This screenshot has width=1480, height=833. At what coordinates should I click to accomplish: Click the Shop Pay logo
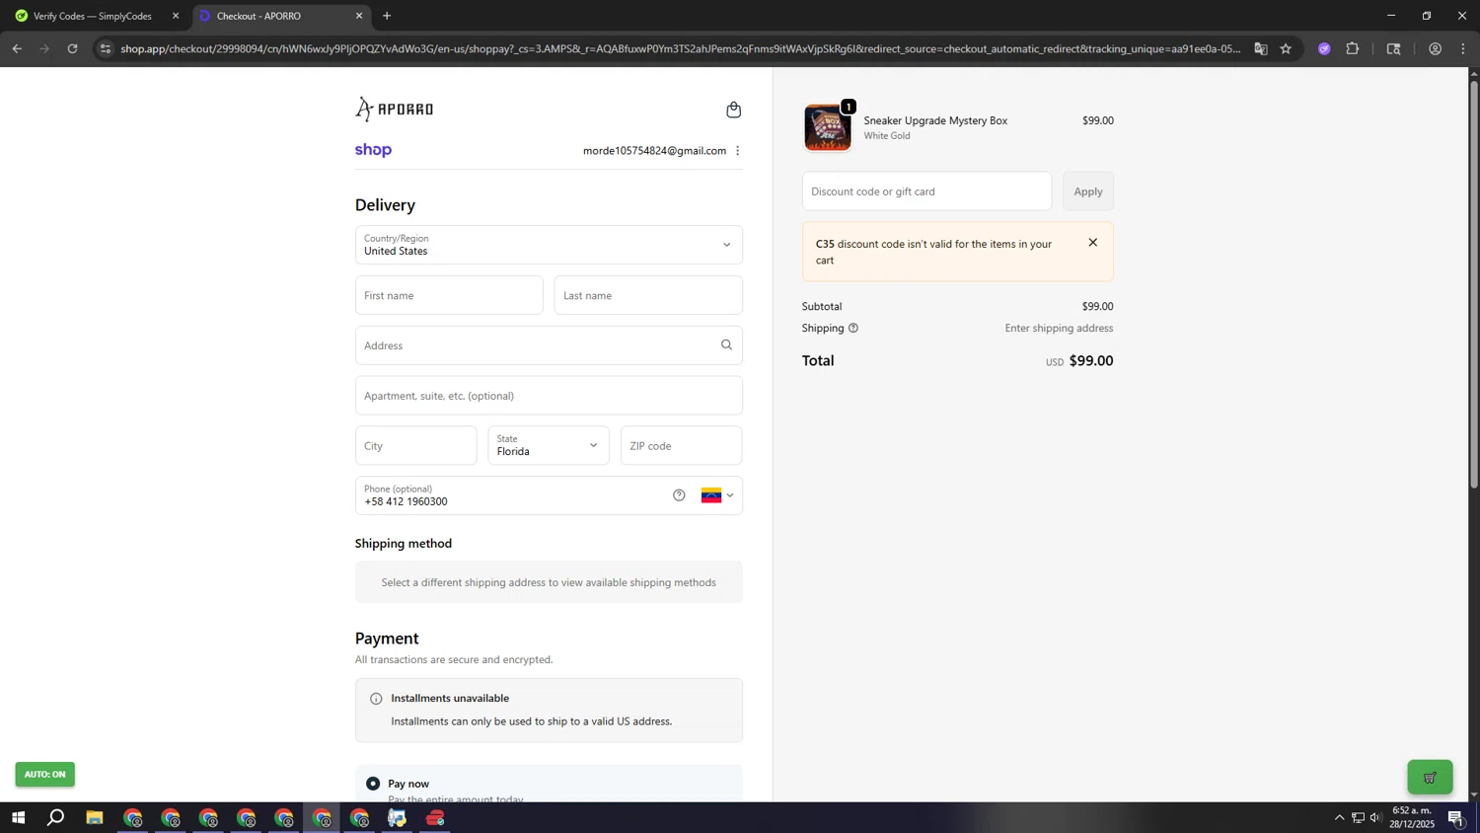coord(373,150)
